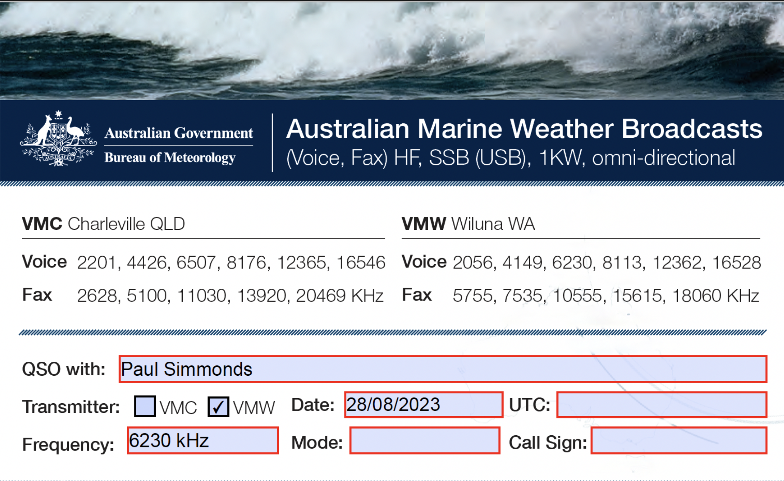
Task: Click the 'Australian Marine Weather Broadcasts' title
Action: point(524,129)
